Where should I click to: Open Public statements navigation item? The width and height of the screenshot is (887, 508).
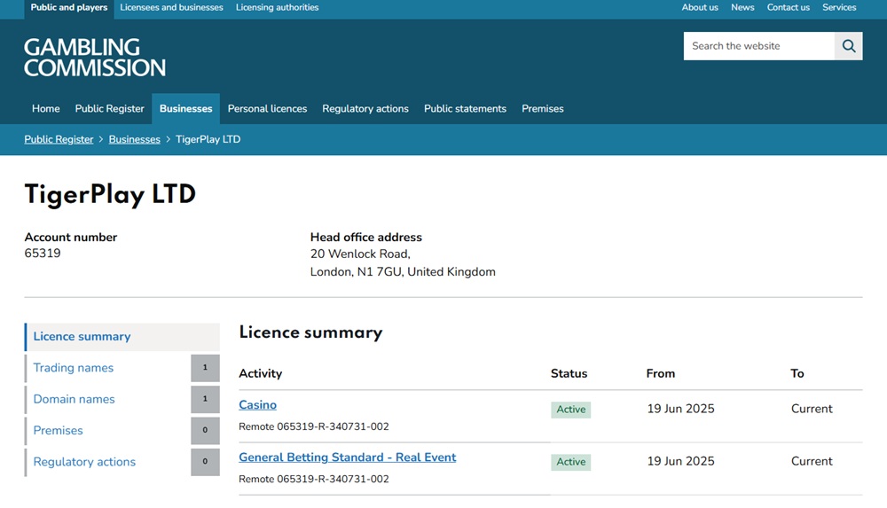[x=465, y=109]
